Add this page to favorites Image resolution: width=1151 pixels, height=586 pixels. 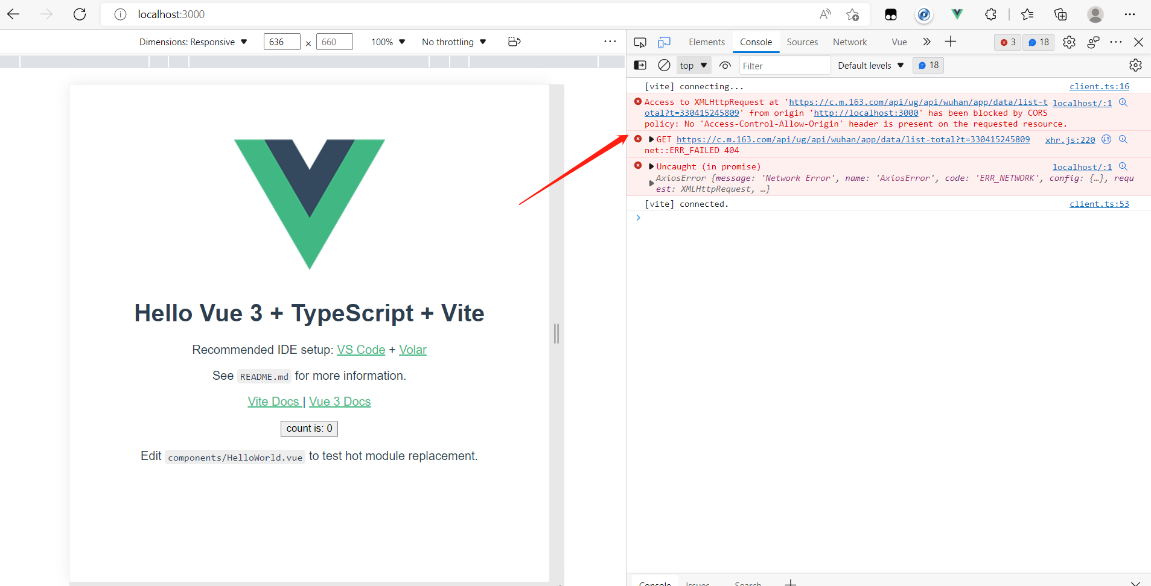[852, 14]
